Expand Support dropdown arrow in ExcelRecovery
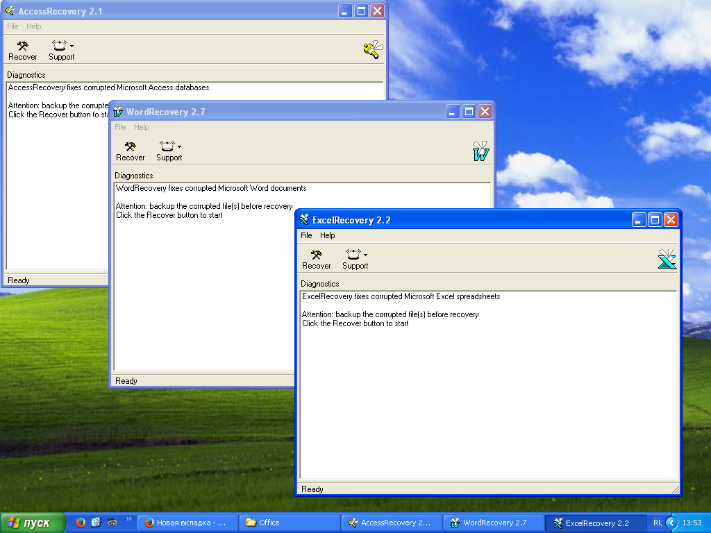Image resolution: width=711 pixels, height=533 pixels. [x=366, y=255]
